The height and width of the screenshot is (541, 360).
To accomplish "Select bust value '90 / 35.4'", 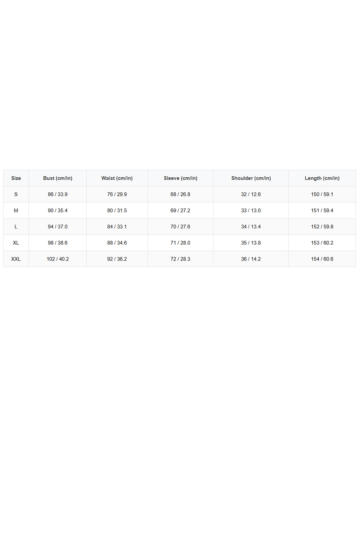I will click(x=58, y=210).
